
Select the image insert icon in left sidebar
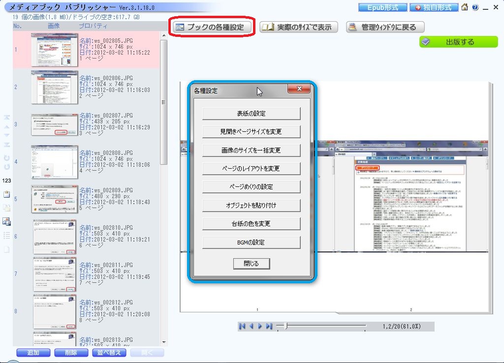coord(6,222)
